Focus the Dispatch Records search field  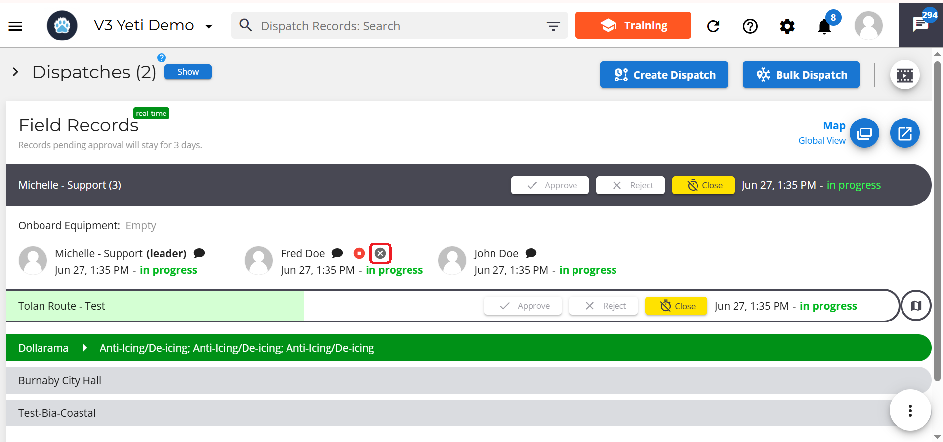coord(399,25)
